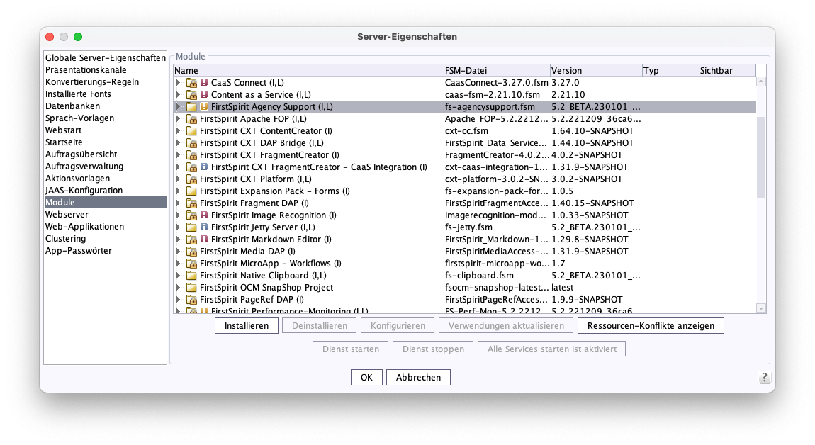This screenshot has height=445, width=815.
Task: Click folder icon of FirstSpirit Jetty Server
Action: tap(191, 227)
